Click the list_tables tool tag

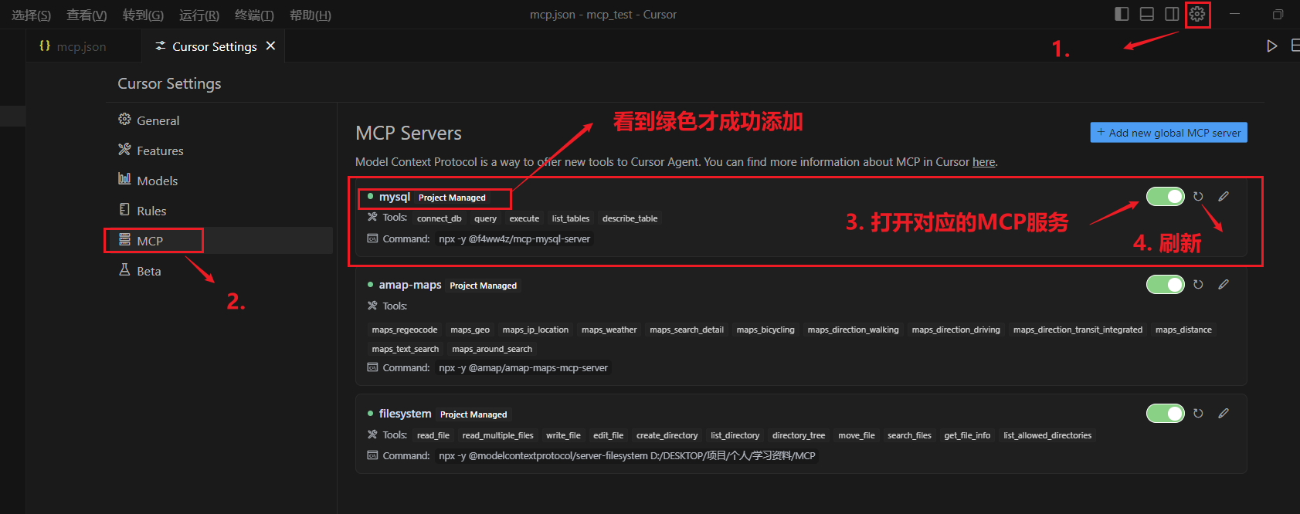click(x=571, y=218)
